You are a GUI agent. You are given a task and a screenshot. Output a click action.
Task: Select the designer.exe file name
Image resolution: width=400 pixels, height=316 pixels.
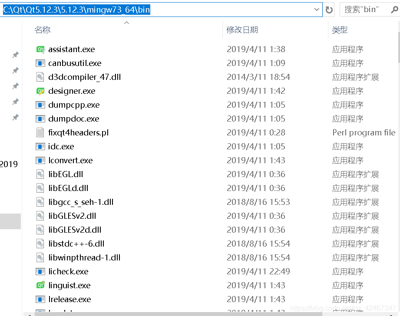coord(72,91)
